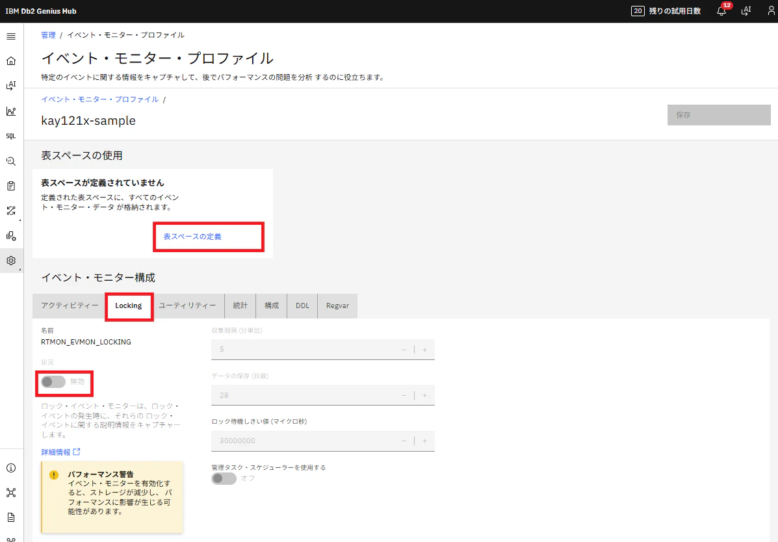Open the clipboard reports icon in sidebar
The image size is (778, 542).
point(11,186)
